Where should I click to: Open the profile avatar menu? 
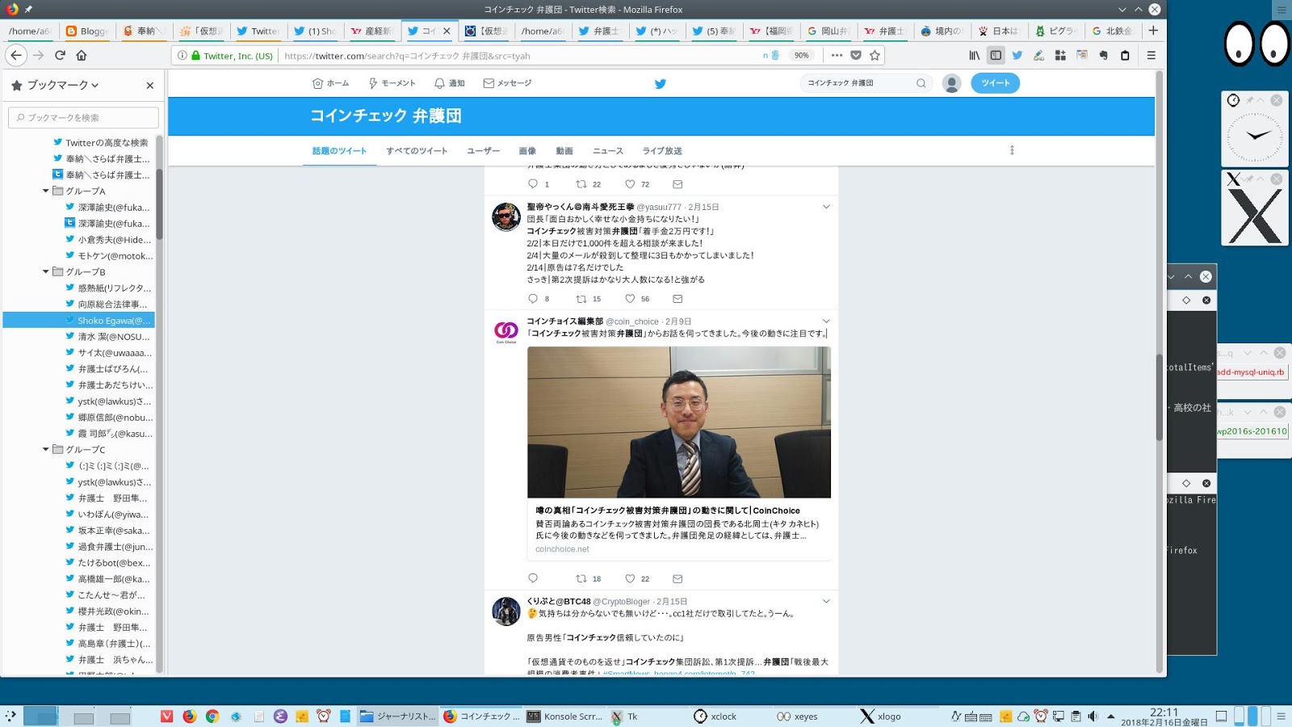tap(952, 83)
